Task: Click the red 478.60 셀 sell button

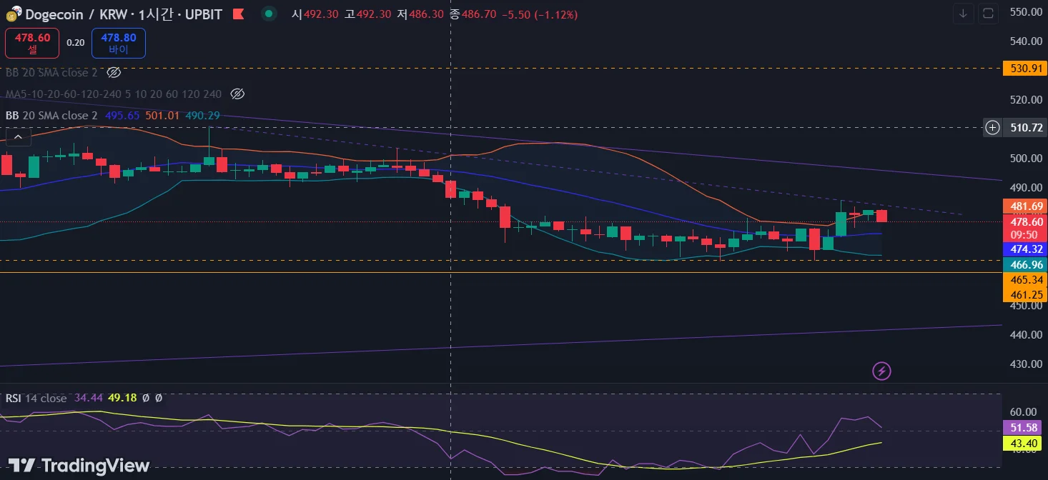Action: tap(33, 43)
